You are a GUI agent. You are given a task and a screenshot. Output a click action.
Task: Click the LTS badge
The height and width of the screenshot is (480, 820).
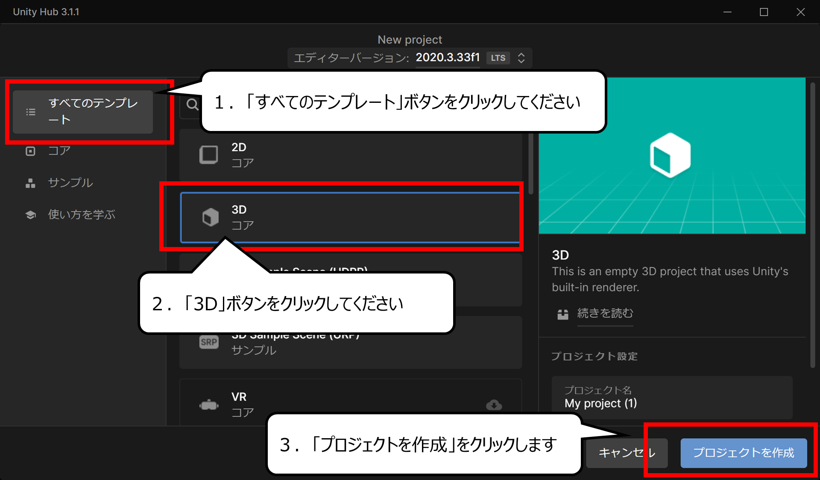498,58
